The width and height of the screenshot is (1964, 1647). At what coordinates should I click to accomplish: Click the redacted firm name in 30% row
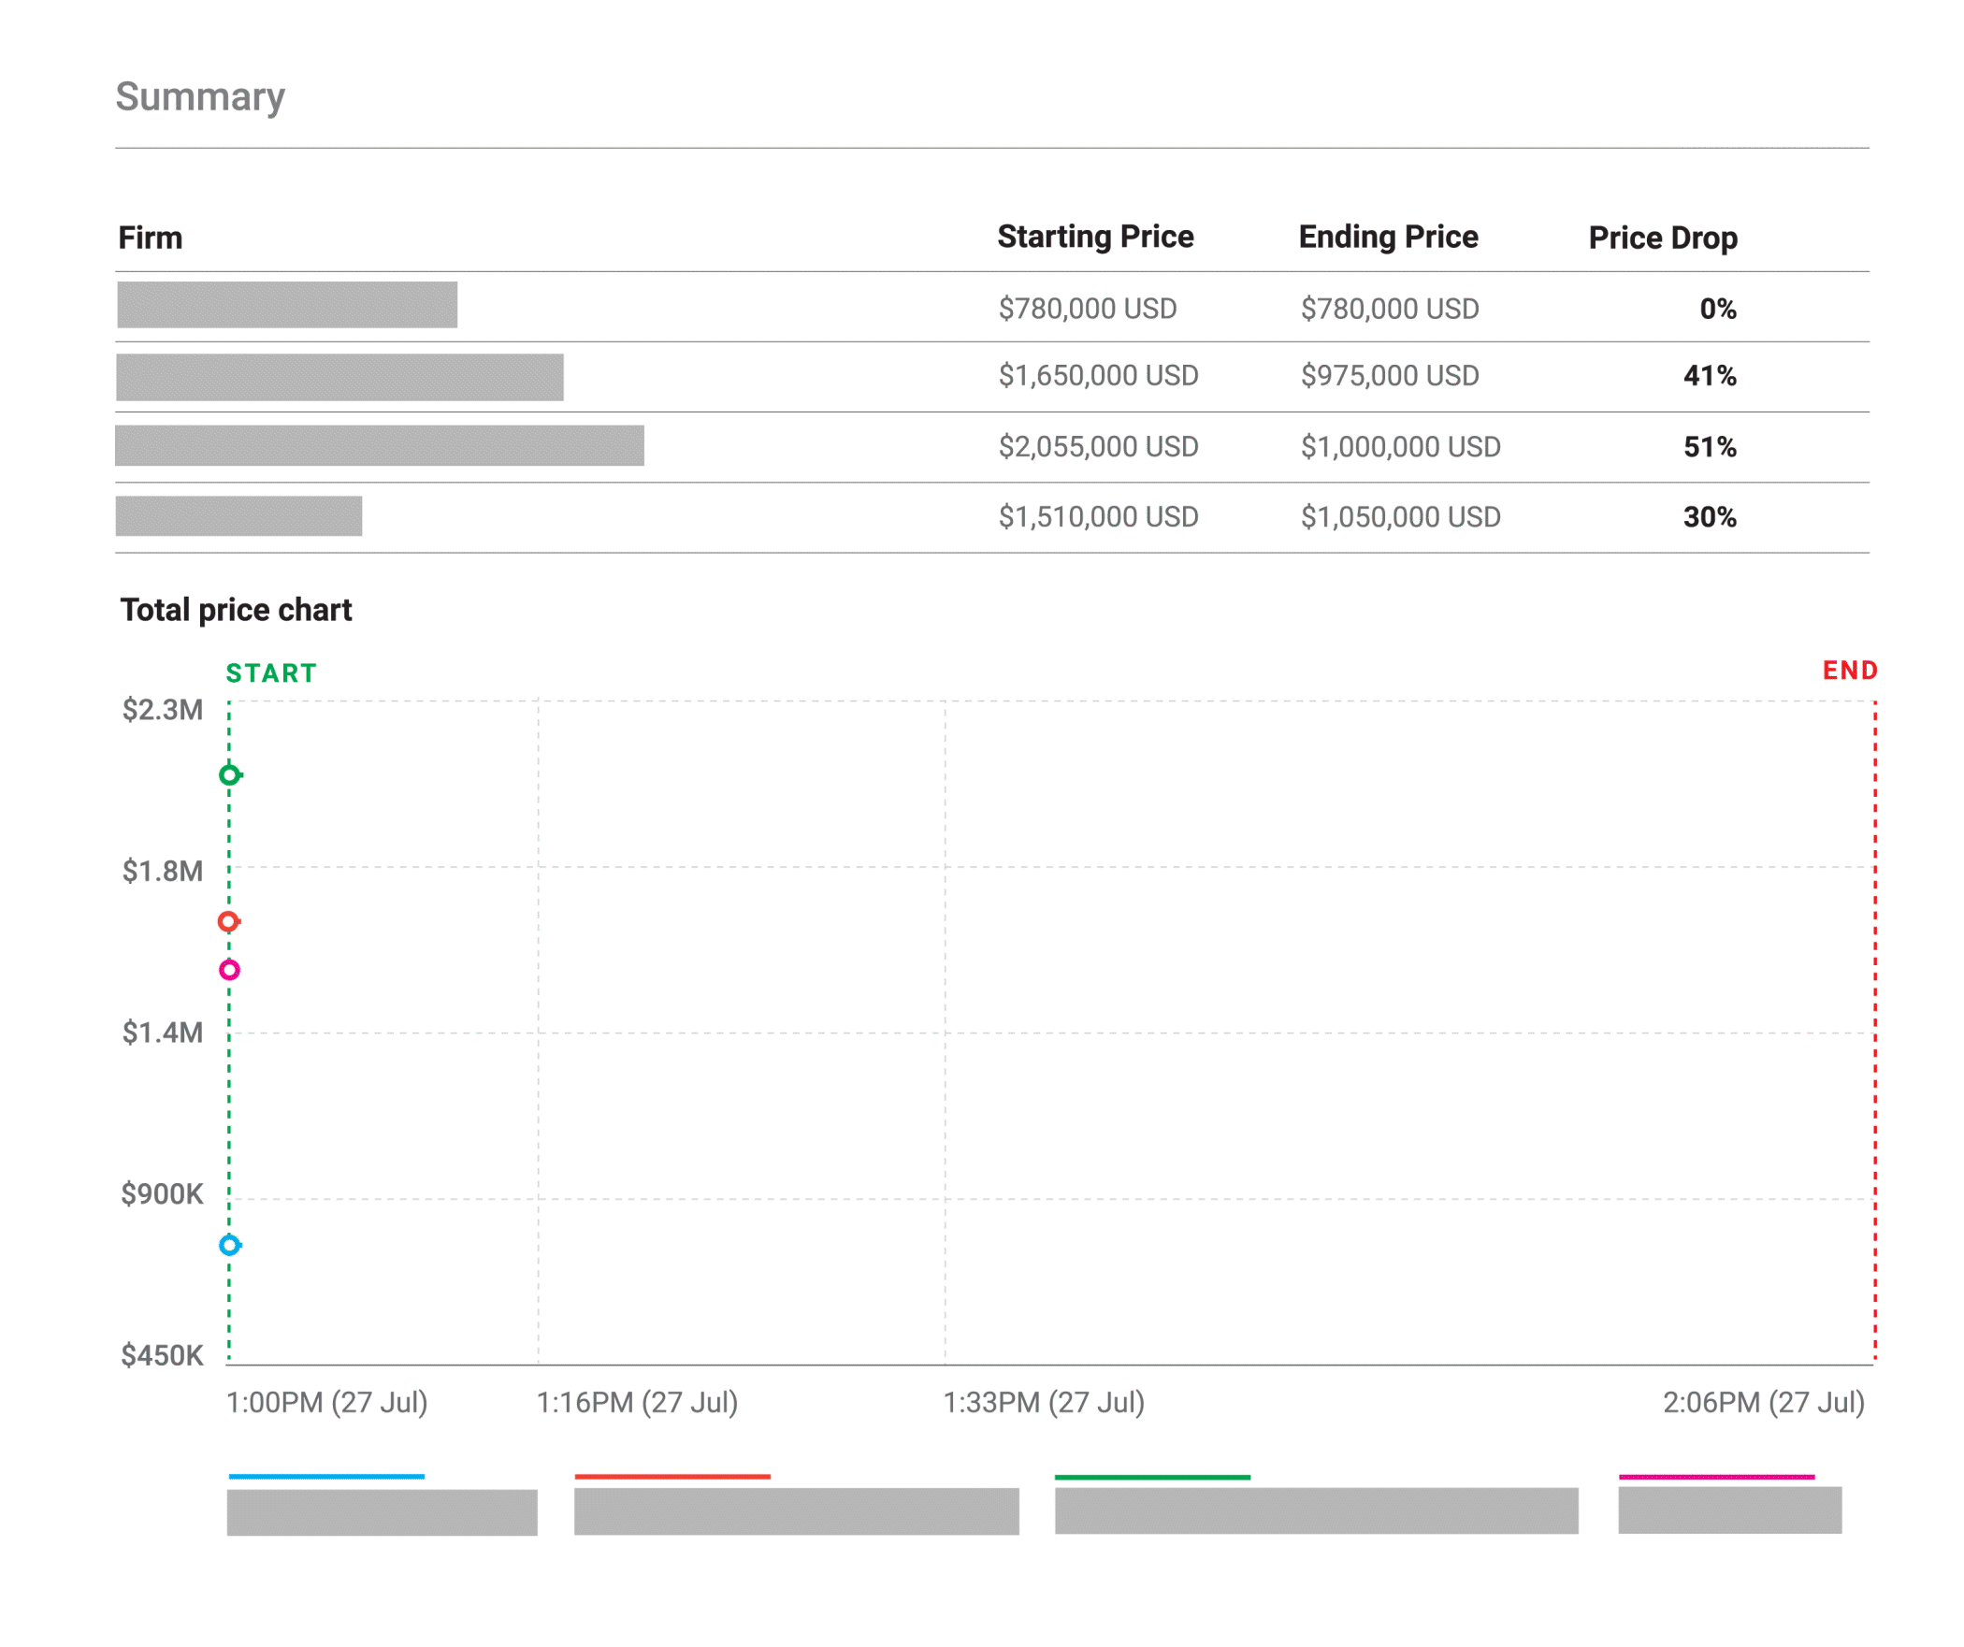coord(239,516)
